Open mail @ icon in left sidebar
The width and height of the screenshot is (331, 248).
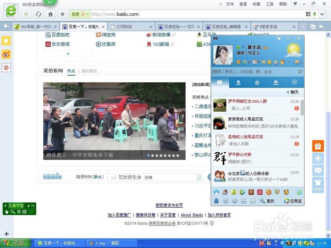(x=6, y=68)
